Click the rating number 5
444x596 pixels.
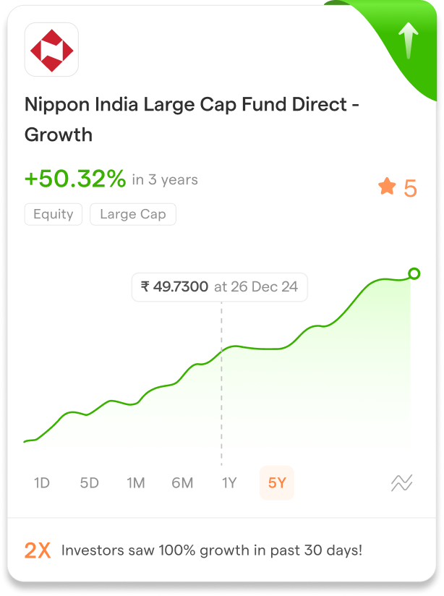(410, 188)
